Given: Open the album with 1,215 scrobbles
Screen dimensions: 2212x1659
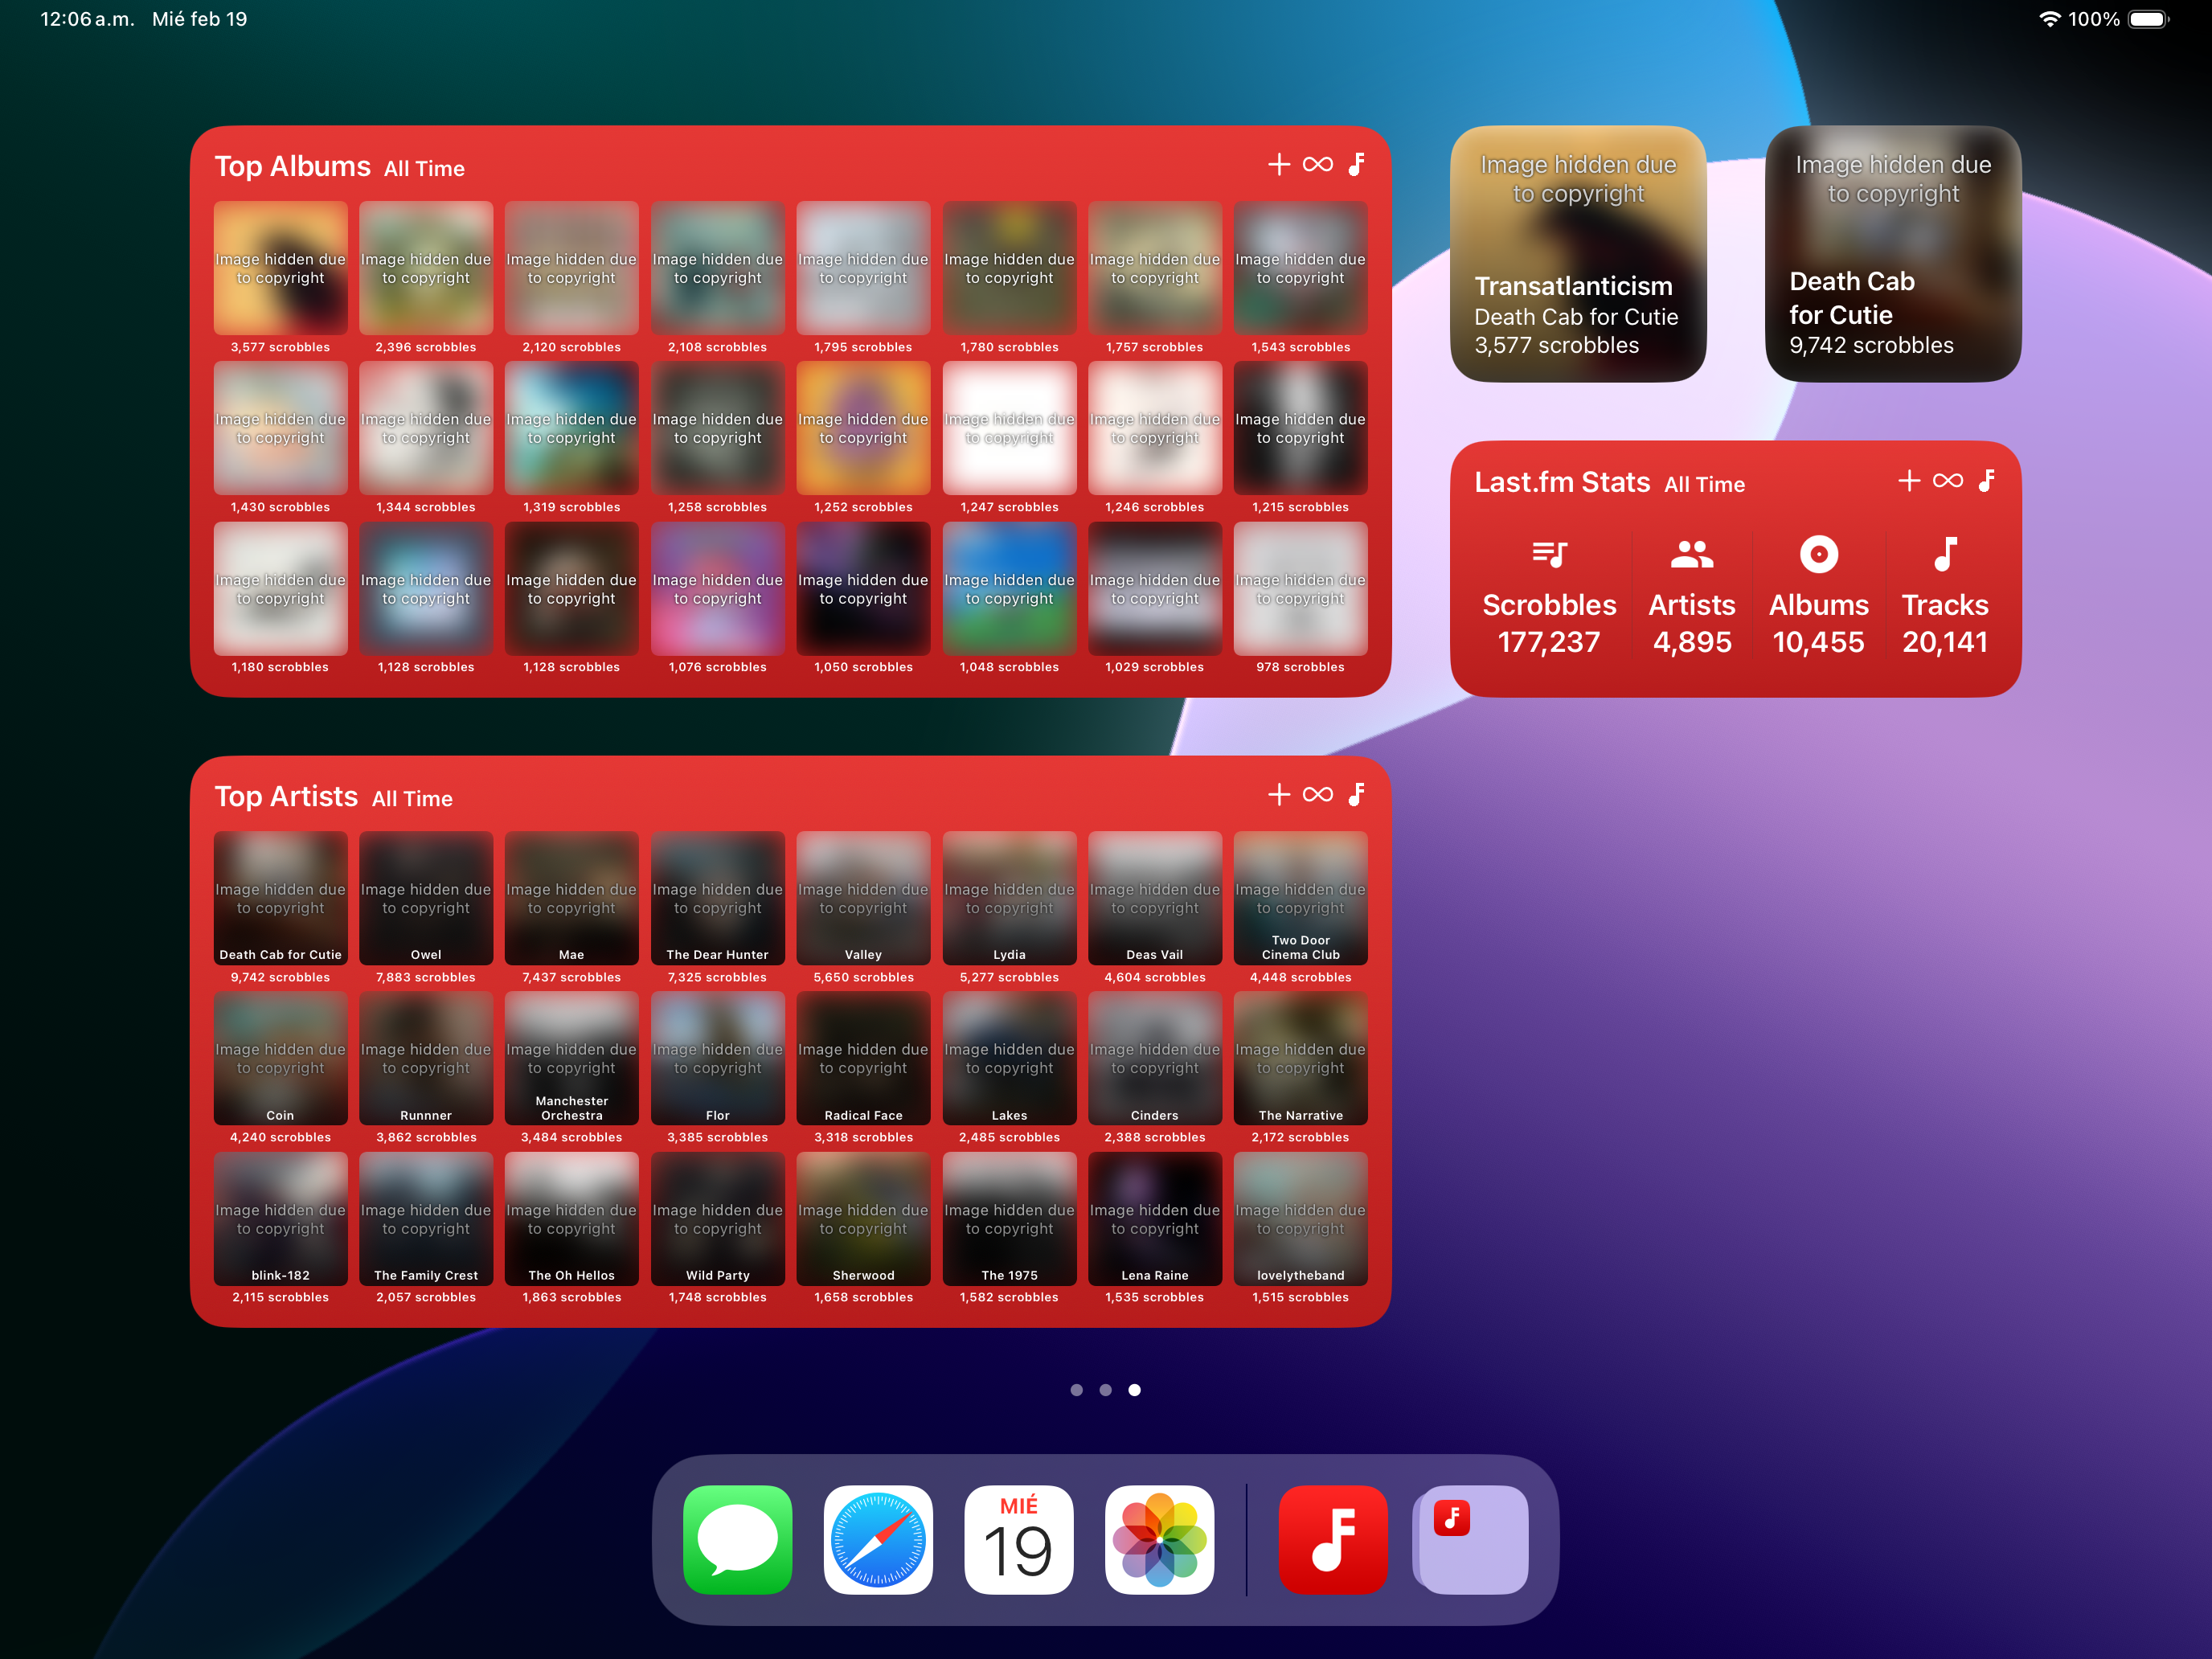Looking at the screenshot, I should (1300, 428).
